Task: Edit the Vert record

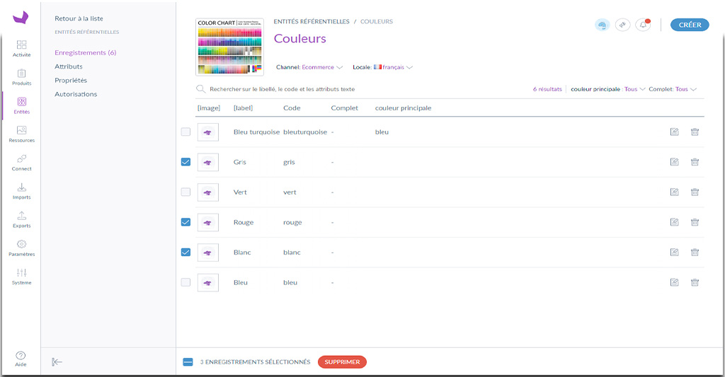Action: pyautogui.click(x=675, y=192)
